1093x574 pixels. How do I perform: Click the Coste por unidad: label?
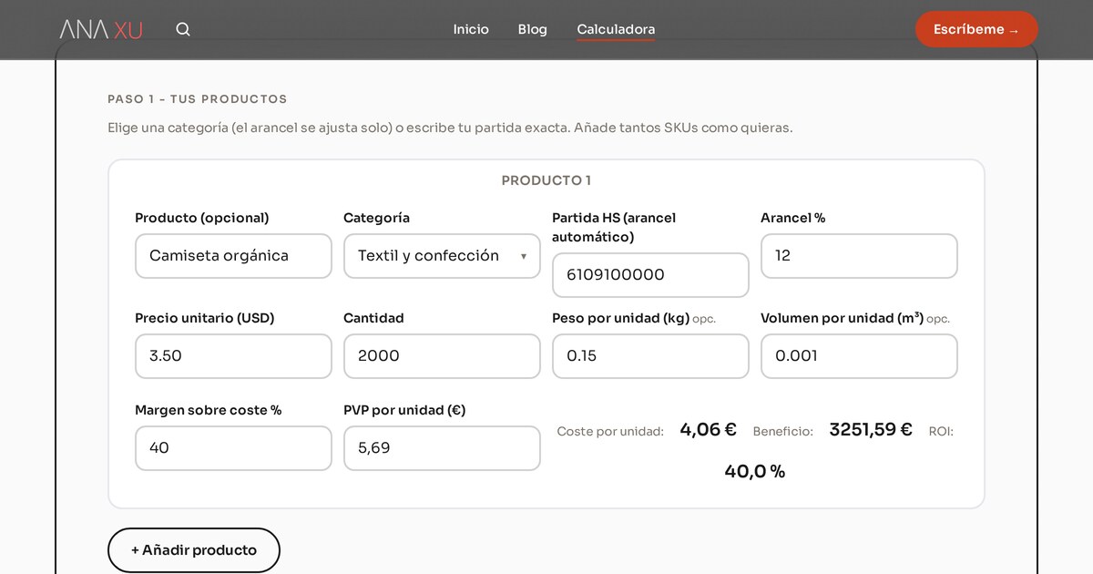(x=610, y=431)
